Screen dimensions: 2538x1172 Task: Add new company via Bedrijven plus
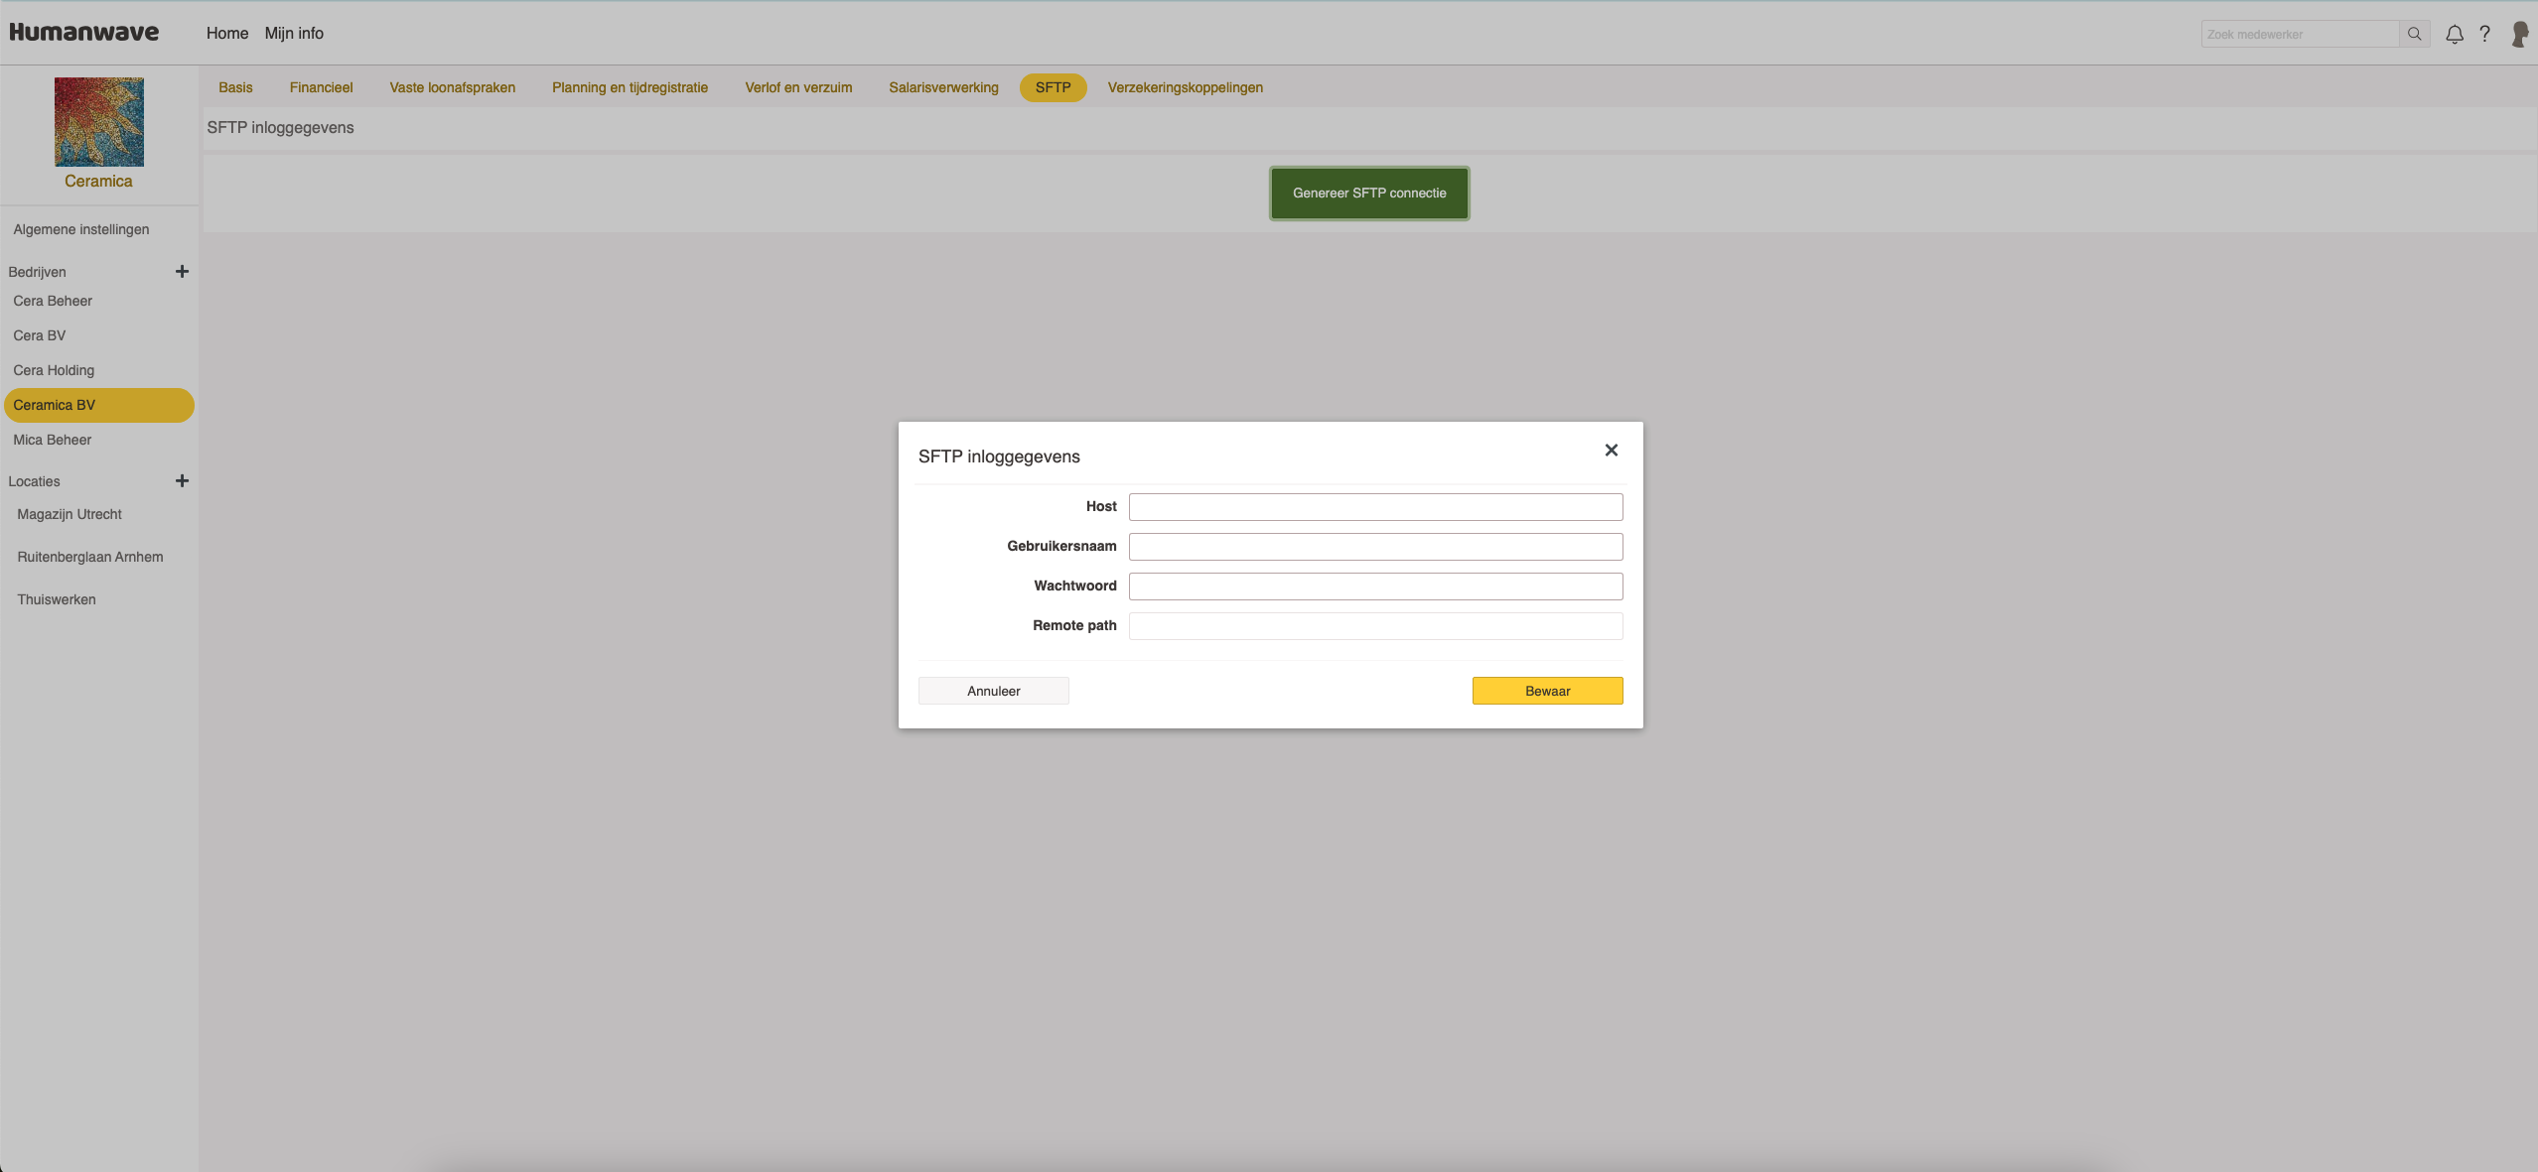[182, 271]
